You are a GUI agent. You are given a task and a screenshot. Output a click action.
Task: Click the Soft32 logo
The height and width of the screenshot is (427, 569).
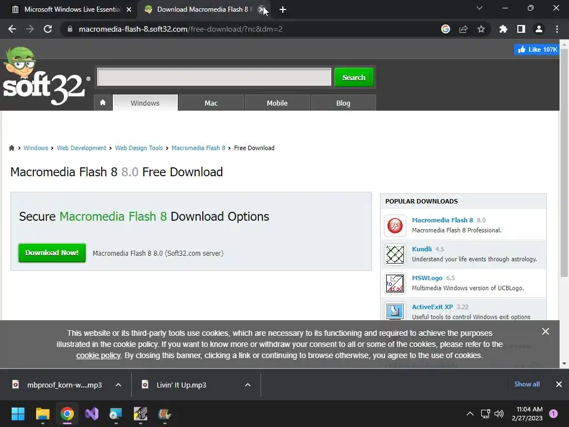[46, 77]
